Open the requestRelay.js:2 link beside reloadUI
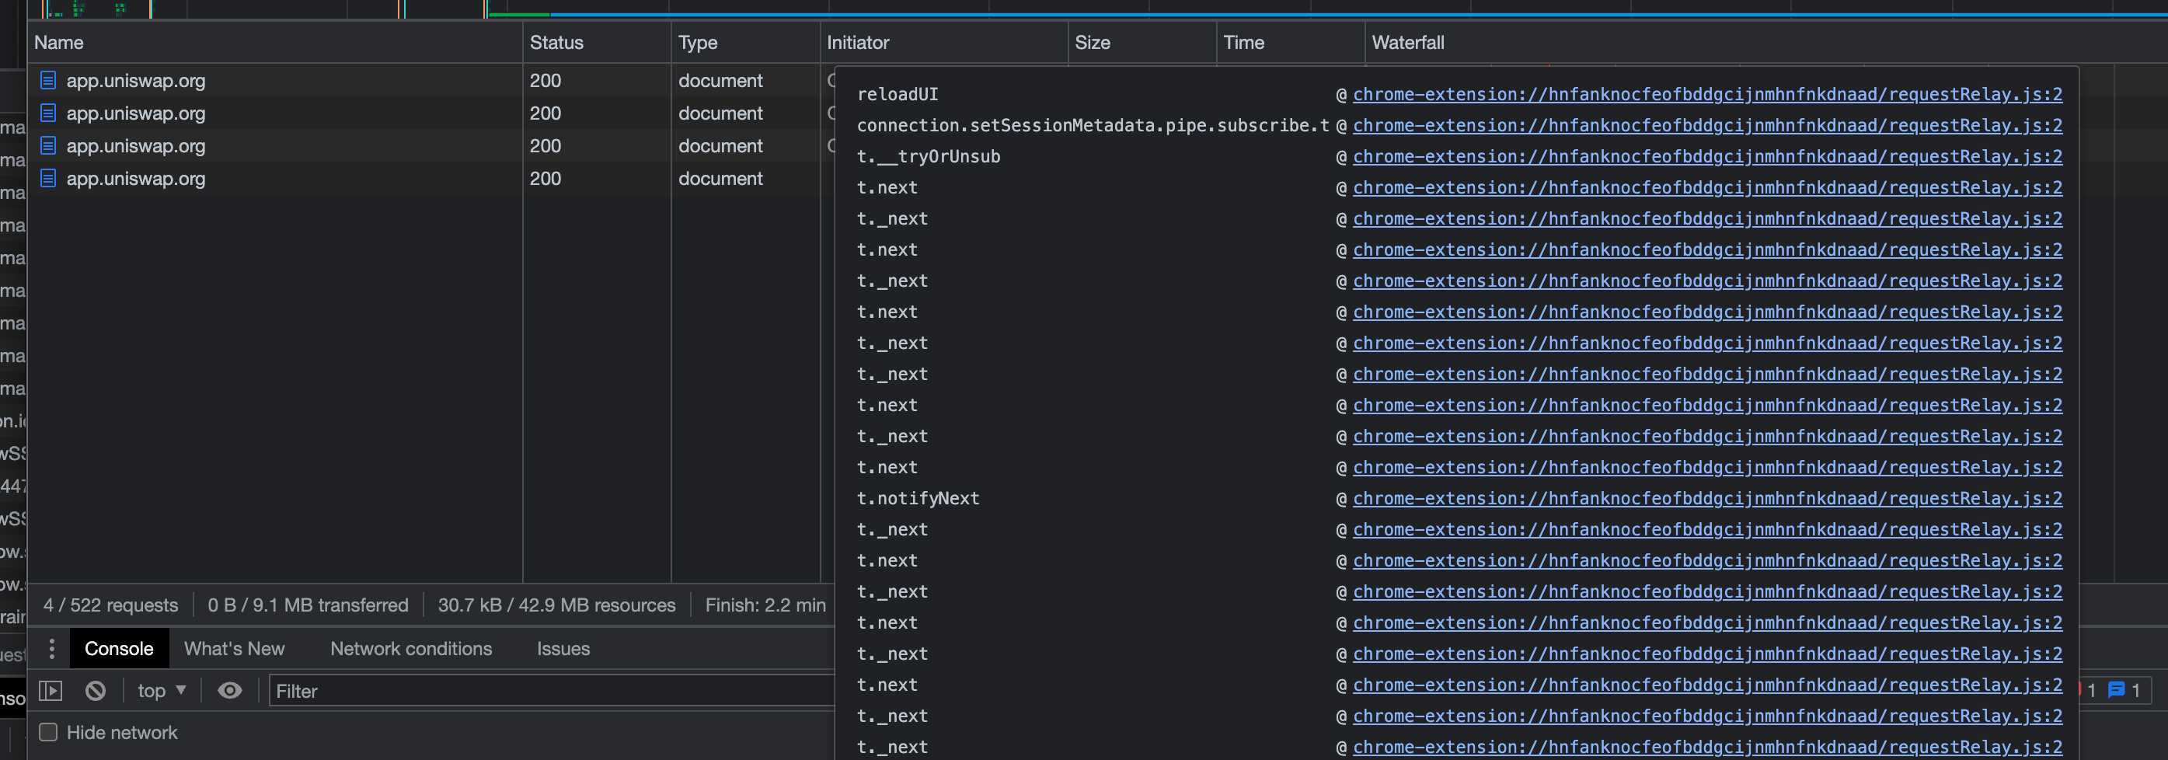The width and height of the screenshot is (2168, 760). pos(1708,94)
